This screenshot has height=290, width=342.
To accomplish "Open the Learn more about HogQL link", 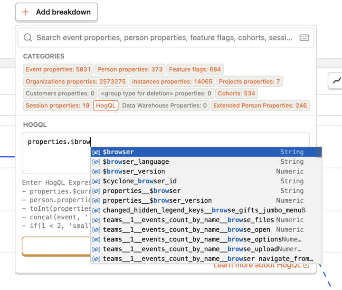I will coord(261,266).
